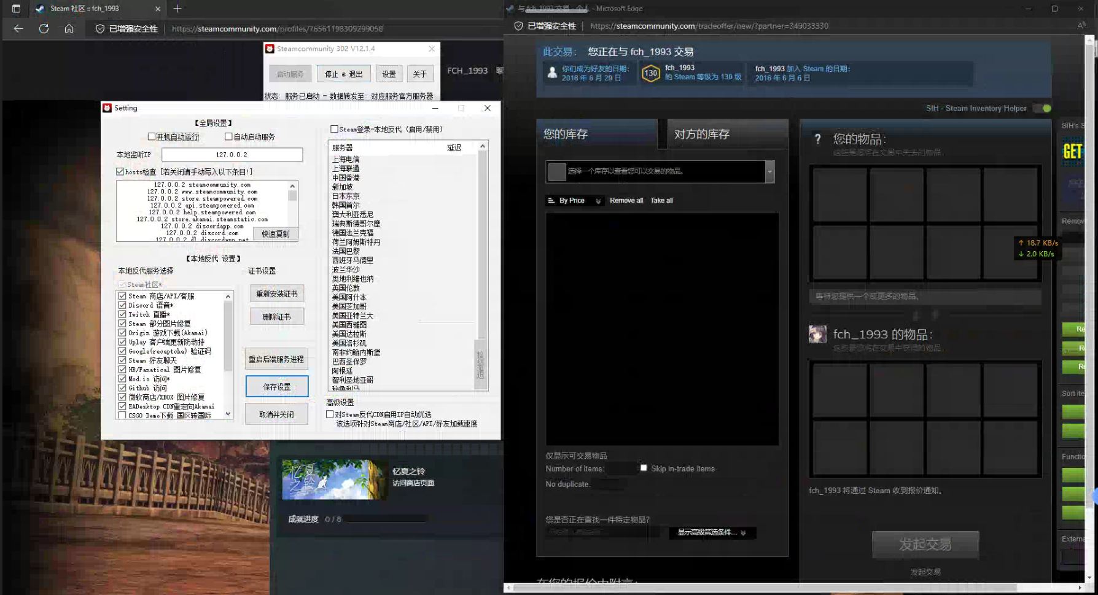Viewport: 1098px width, 595px height.
Task: Click the Take all link
Action: tap(661, 200)
